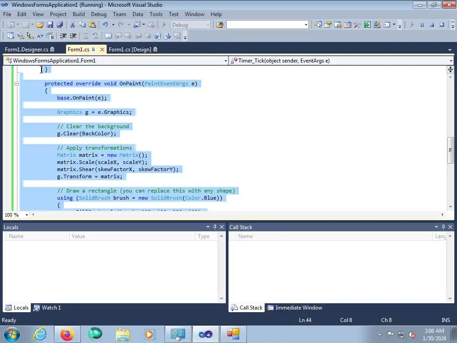
Task: Pin the Locals panel auto-hide
Action: (x=215, y=227)
